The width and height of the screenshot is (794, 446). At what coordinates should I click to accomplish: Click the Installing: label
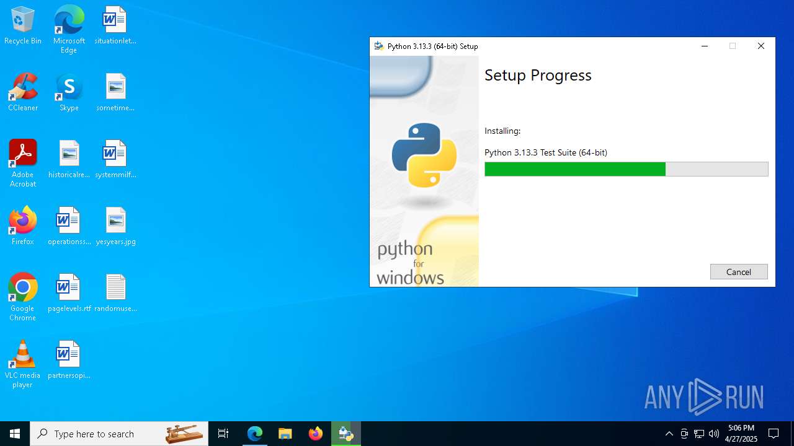[502, 131]
